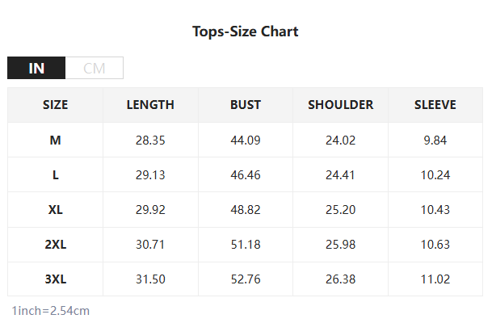Click the 9.84 sleeve value for M
The image size is (492, 323).
[435, 140]
